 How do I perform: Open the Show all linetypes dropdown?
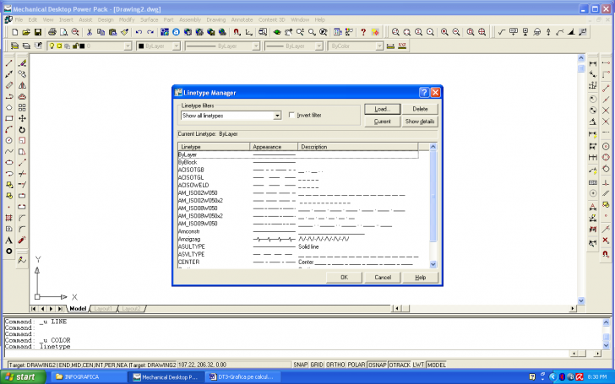click(277, 116)
